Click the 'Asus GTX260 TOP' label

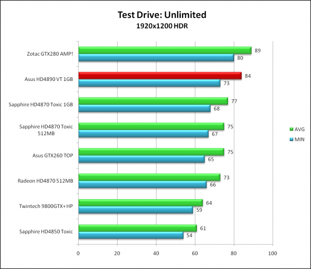[53, 156]
